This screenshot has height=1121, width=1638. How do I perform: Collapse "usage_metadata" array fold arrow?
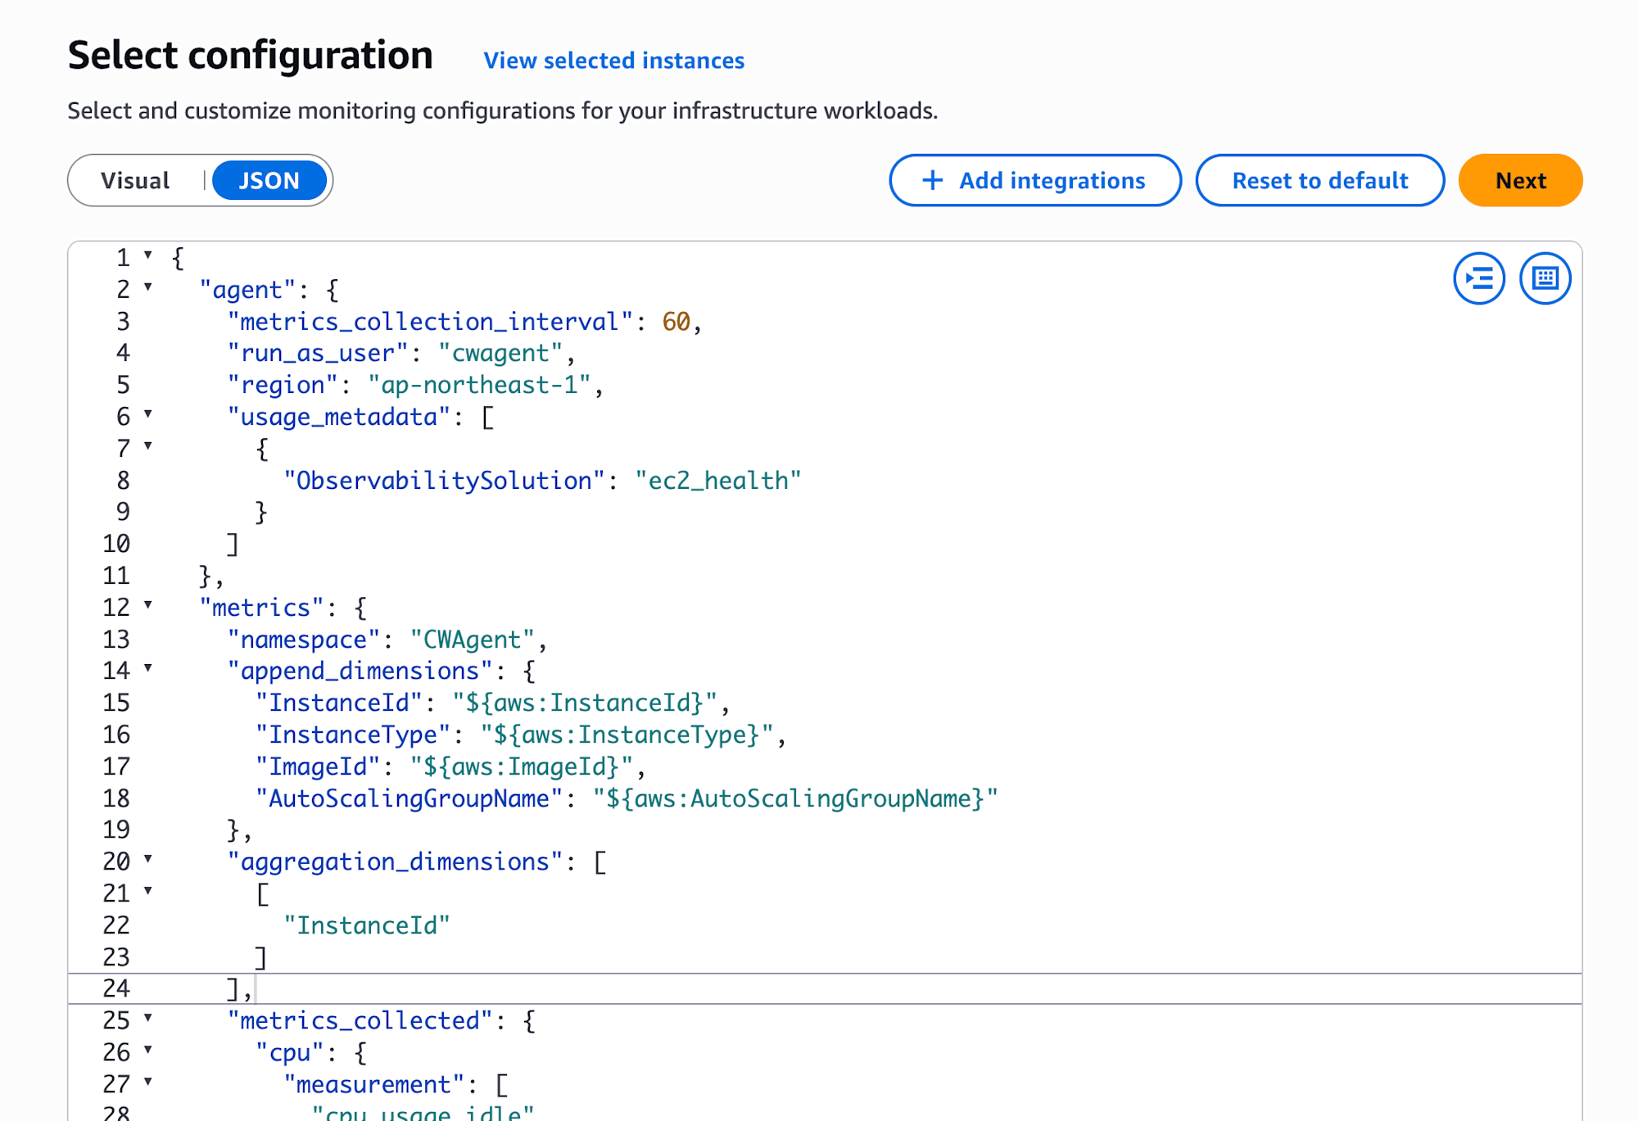pos(148,414)
